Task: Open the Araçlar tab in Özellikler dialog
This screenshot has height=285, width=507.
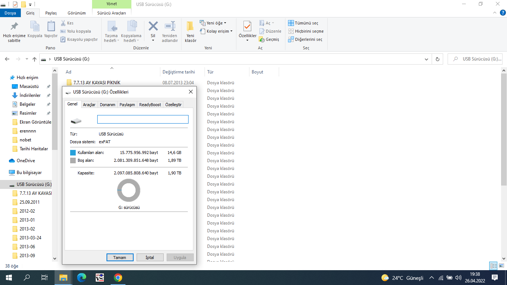Action: coord(89,105)
